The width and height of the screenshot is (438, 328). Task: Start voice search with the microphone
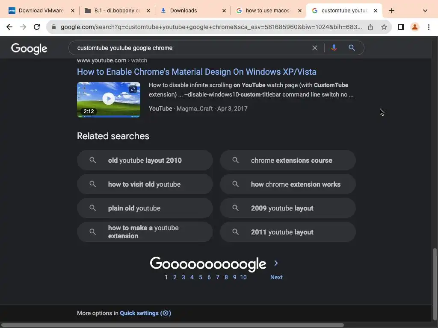334,48
